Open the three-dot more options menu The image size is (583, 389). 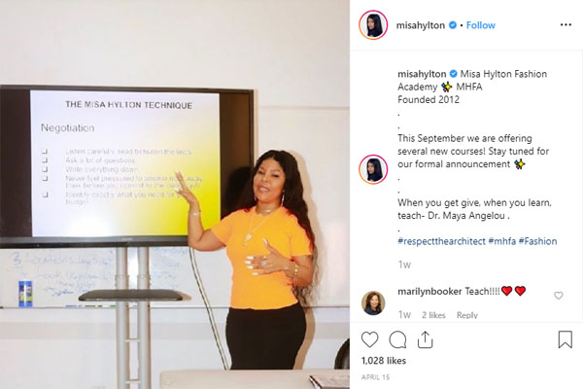(x=566, y=25)
